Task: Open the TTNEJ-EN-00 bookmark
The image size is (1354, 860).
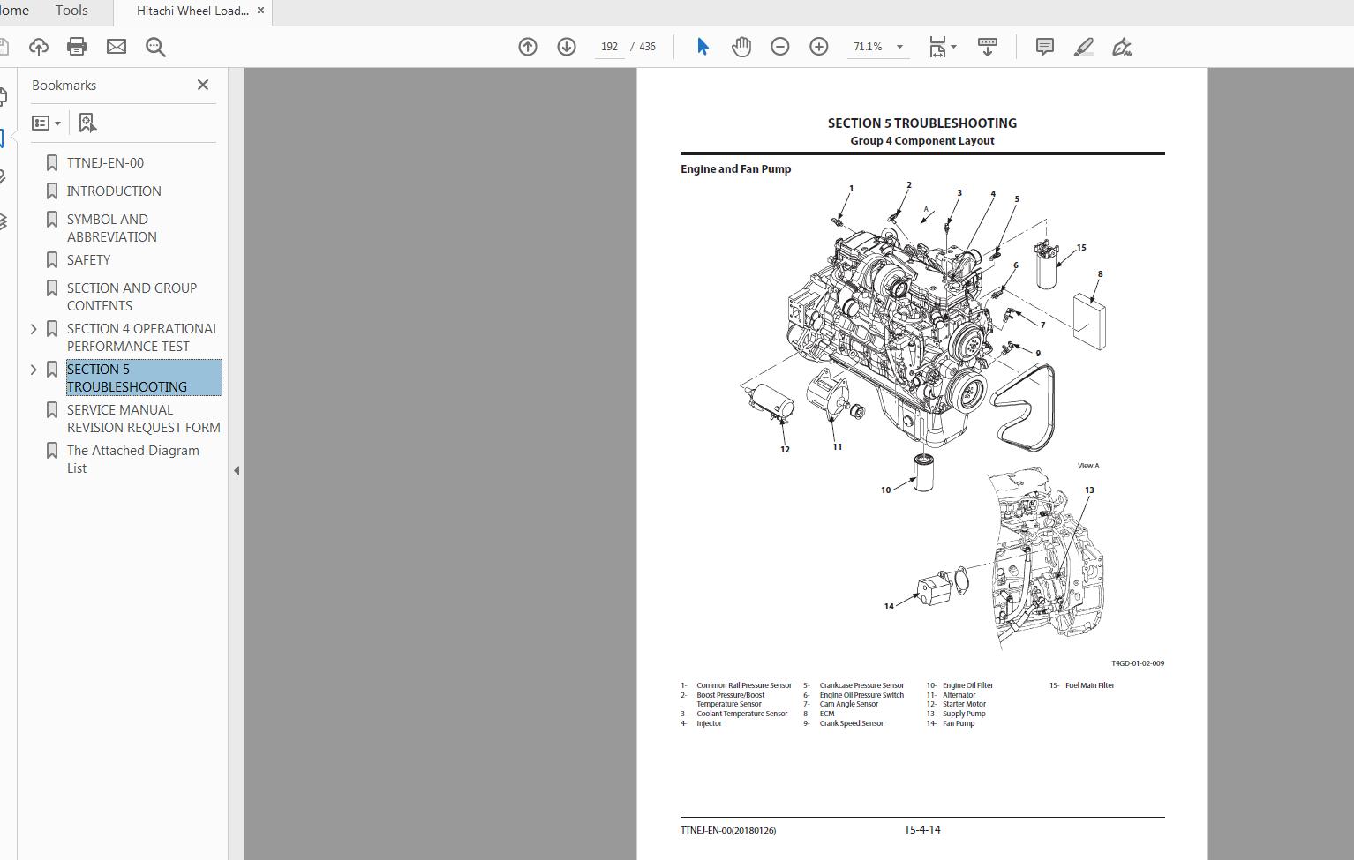Action: click(x=105, y=163)
